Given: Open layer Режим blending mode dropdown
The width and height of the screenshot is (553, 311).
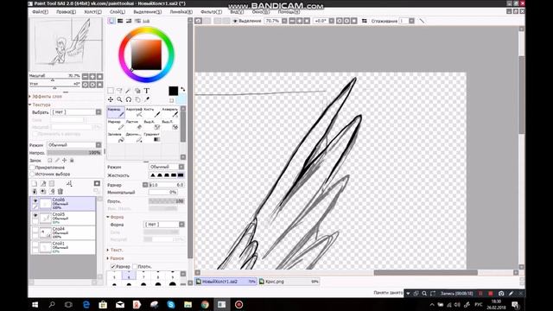Looking at the screenshot, I should click(x=74, y=145).
